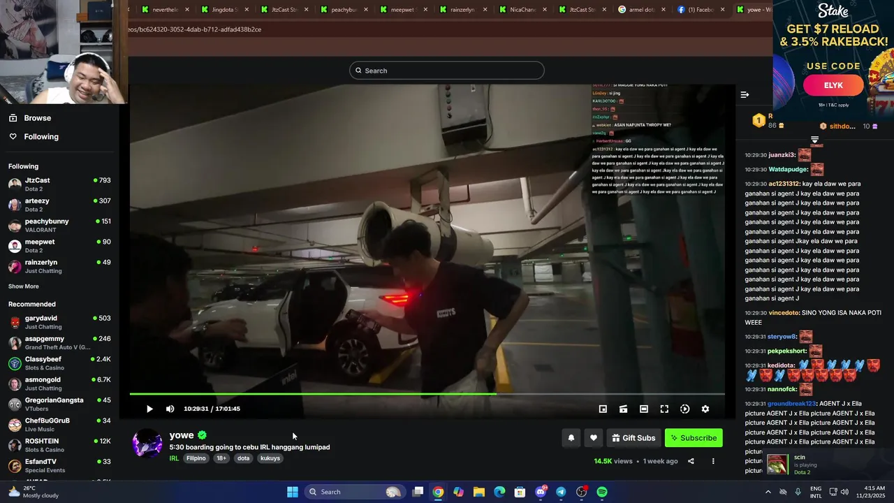Open File Explorer from taskbar

coord(479,492)
